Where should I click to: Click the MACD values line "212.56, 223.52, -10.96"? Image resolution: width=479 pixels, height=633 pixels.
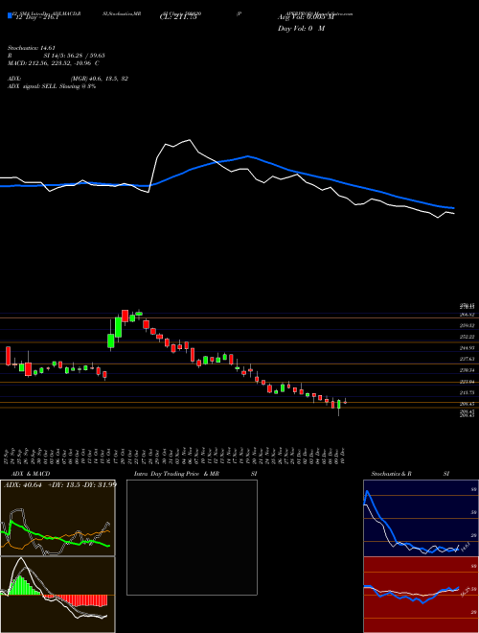(63, 63)
